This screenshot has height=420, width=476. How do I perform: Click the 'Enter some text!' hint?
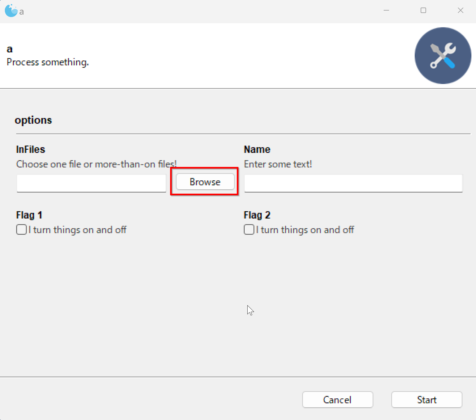(278, 164)
